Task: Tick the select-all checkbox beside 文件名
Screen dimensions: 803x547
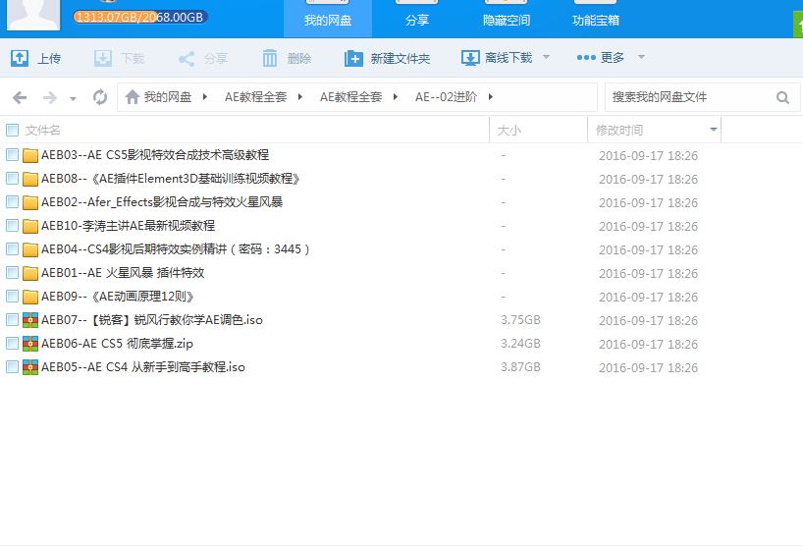Action: click(x=12, y=130)
